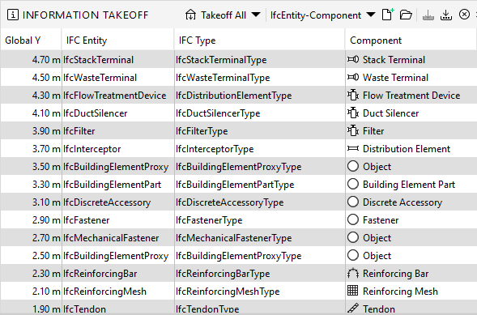Select the IfcFastener entity cell
Screen dimensions: 477x315
click(118, 220)
